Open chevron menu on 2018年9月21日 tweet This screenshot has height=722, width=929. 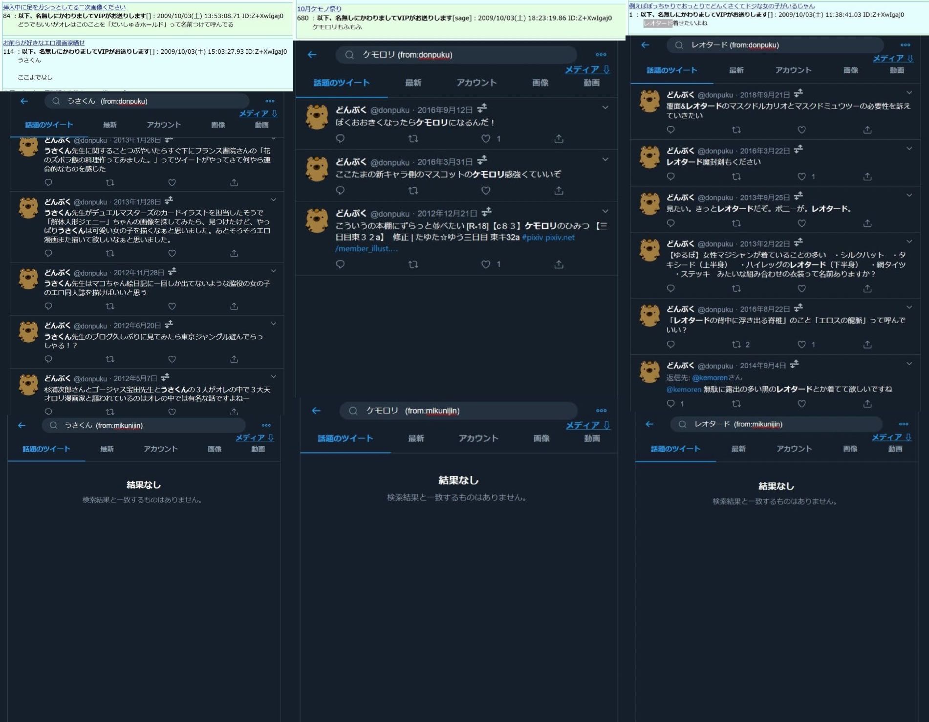click(x=909, y=93)
